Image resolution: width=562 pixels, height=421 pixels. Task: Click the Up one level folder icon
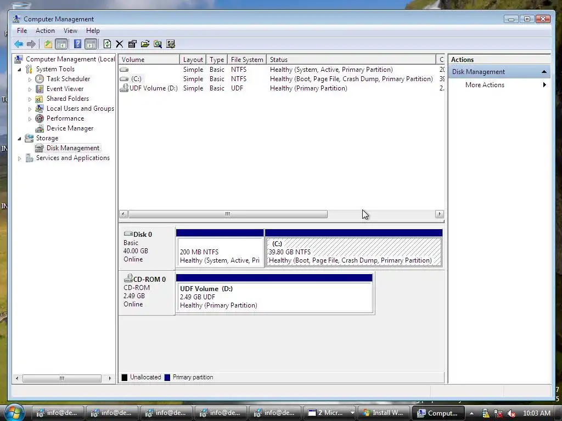[48, 44]
